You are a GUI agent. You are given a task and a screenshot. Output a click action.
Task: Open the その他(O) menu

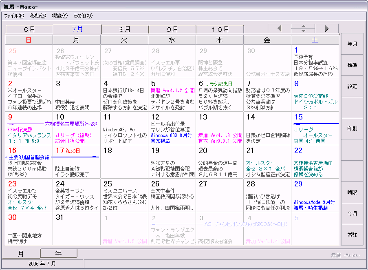pyautogui.click(x=83, y=16)
